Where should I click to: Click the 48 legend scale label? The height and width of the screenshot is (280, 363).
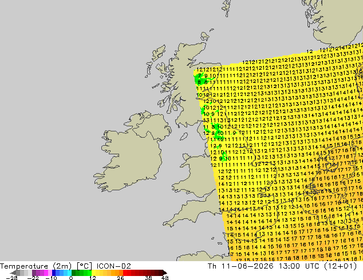[x=165, y=278]
